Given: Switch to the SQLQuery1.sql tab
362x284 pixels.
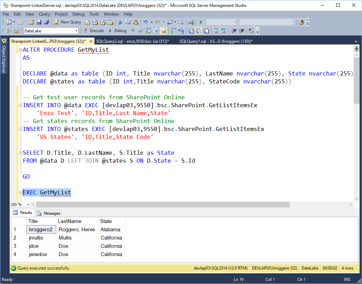Looking at the screenshot, I should 216,41.
